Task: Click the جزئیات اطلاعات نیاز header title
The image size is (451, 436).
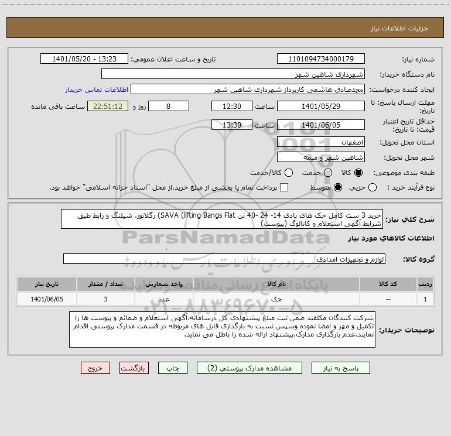Action: click(x=399, y=28)
